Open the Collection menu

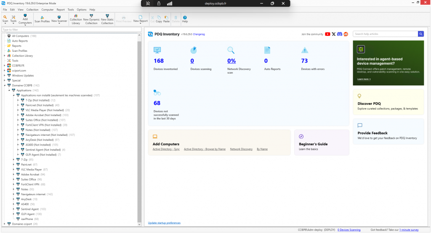[32, 10]
